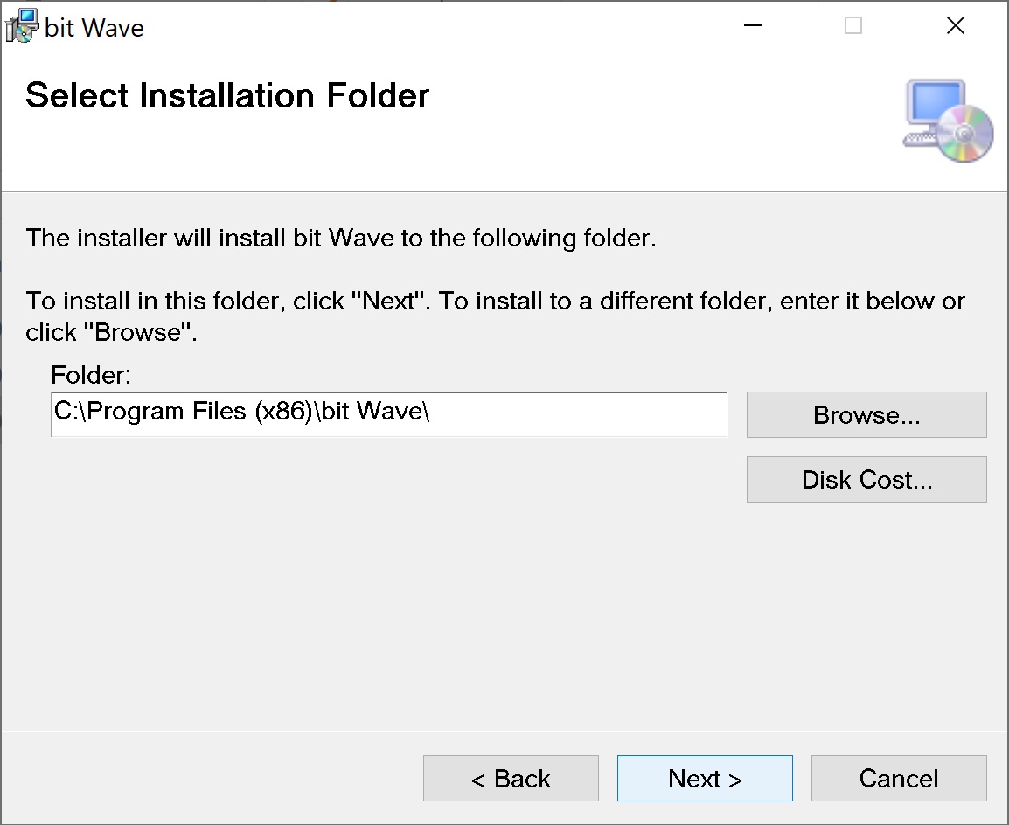This screenshot has height=825, width=1009.
Task: Click the computer and disc setup icon
Action: point(948,121)
